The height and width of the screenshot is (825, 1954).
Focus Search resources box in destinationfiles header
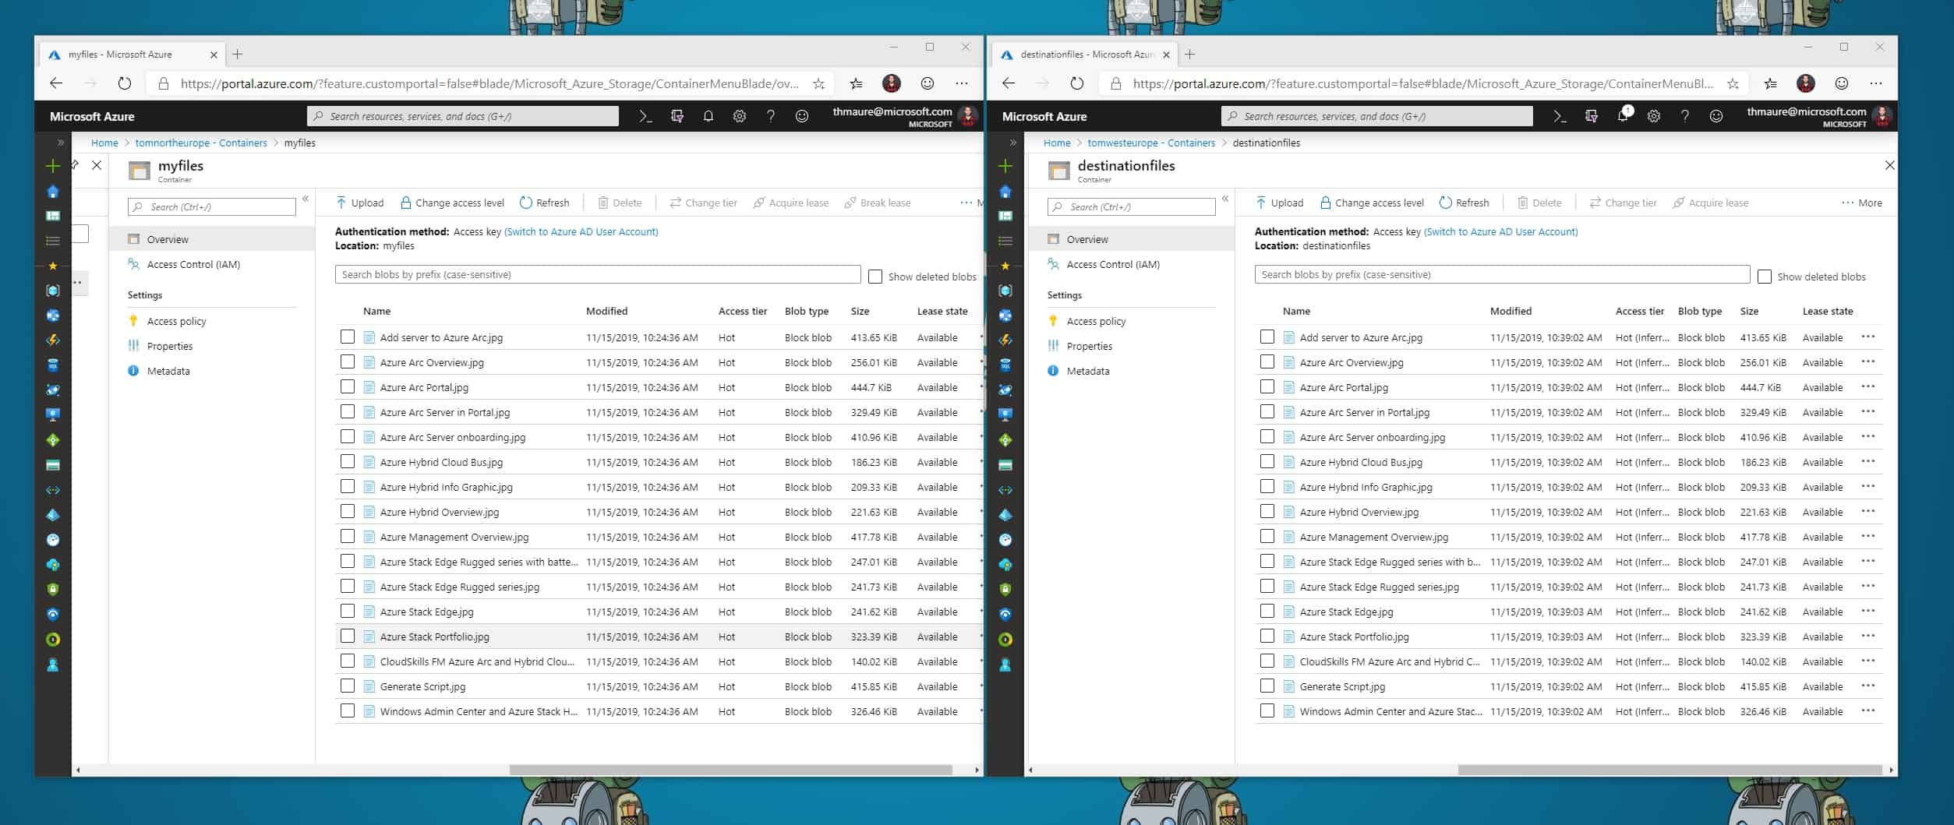(x=1376, y=116)
